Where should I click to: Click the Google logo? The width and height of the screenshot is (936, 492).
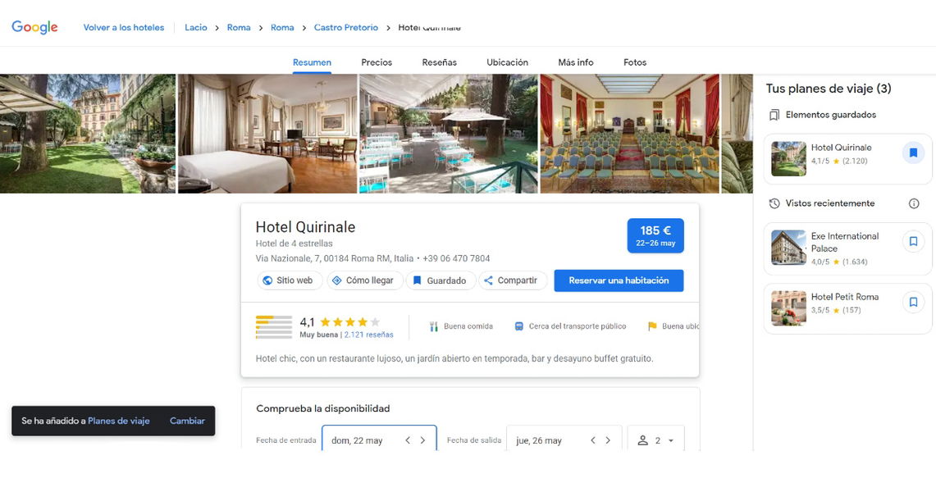34,27
